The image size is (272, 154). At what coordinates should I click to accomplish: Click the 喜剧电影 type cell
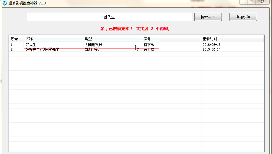coord(92,50)
